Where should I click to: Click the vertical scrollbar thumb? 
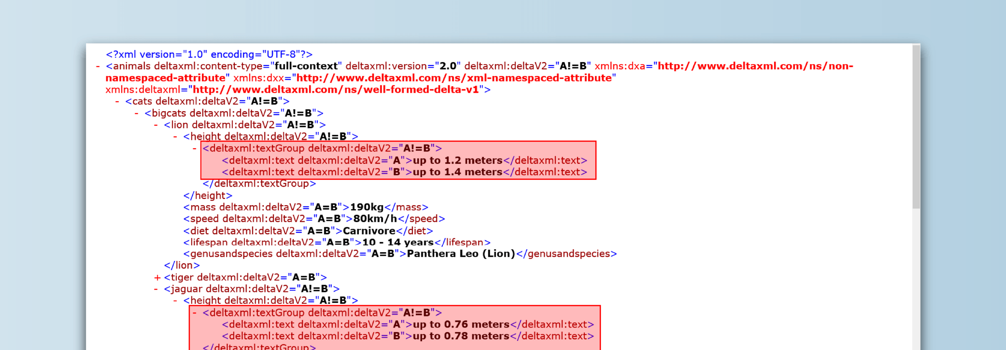916,125
